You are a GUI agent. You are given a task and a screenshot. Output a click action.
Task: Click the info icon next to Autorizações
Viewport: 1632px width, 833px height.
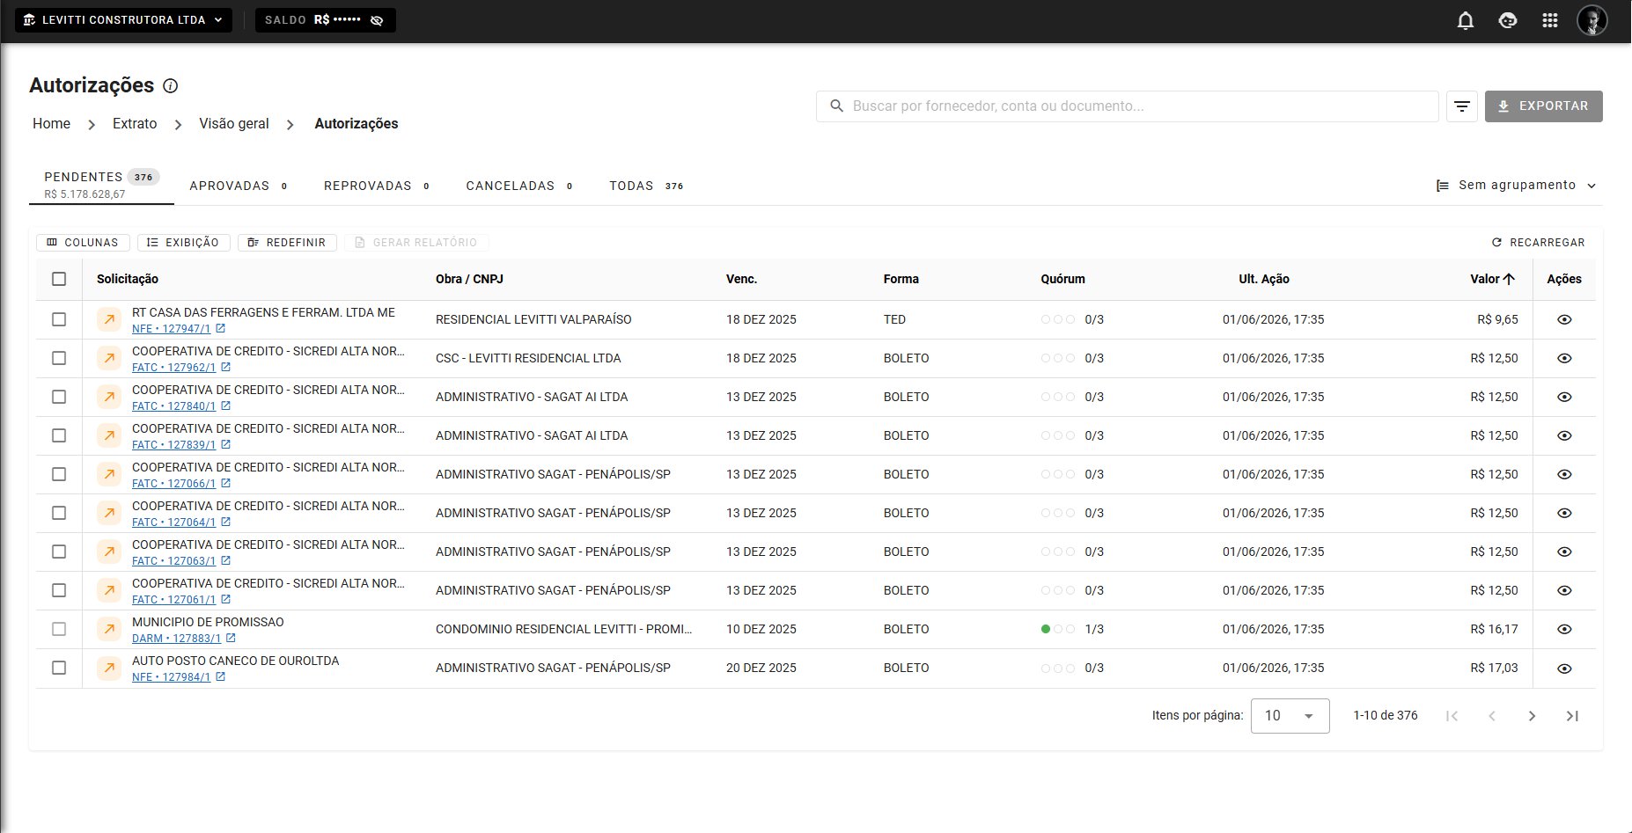(x=171, y=86)
